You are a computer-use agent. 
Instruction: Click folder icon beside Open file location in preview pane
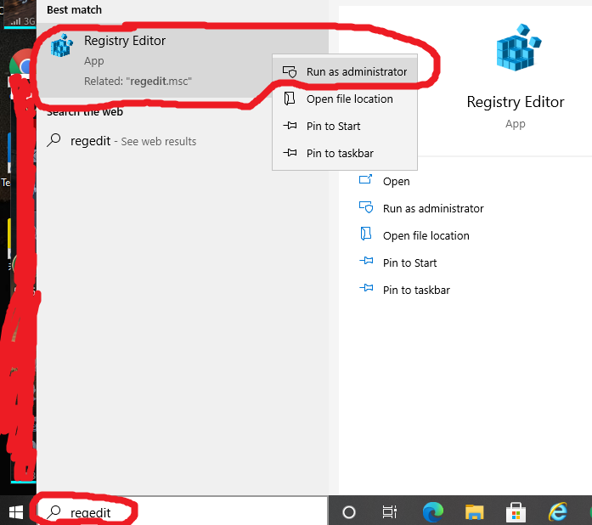[x=366, y=234]
